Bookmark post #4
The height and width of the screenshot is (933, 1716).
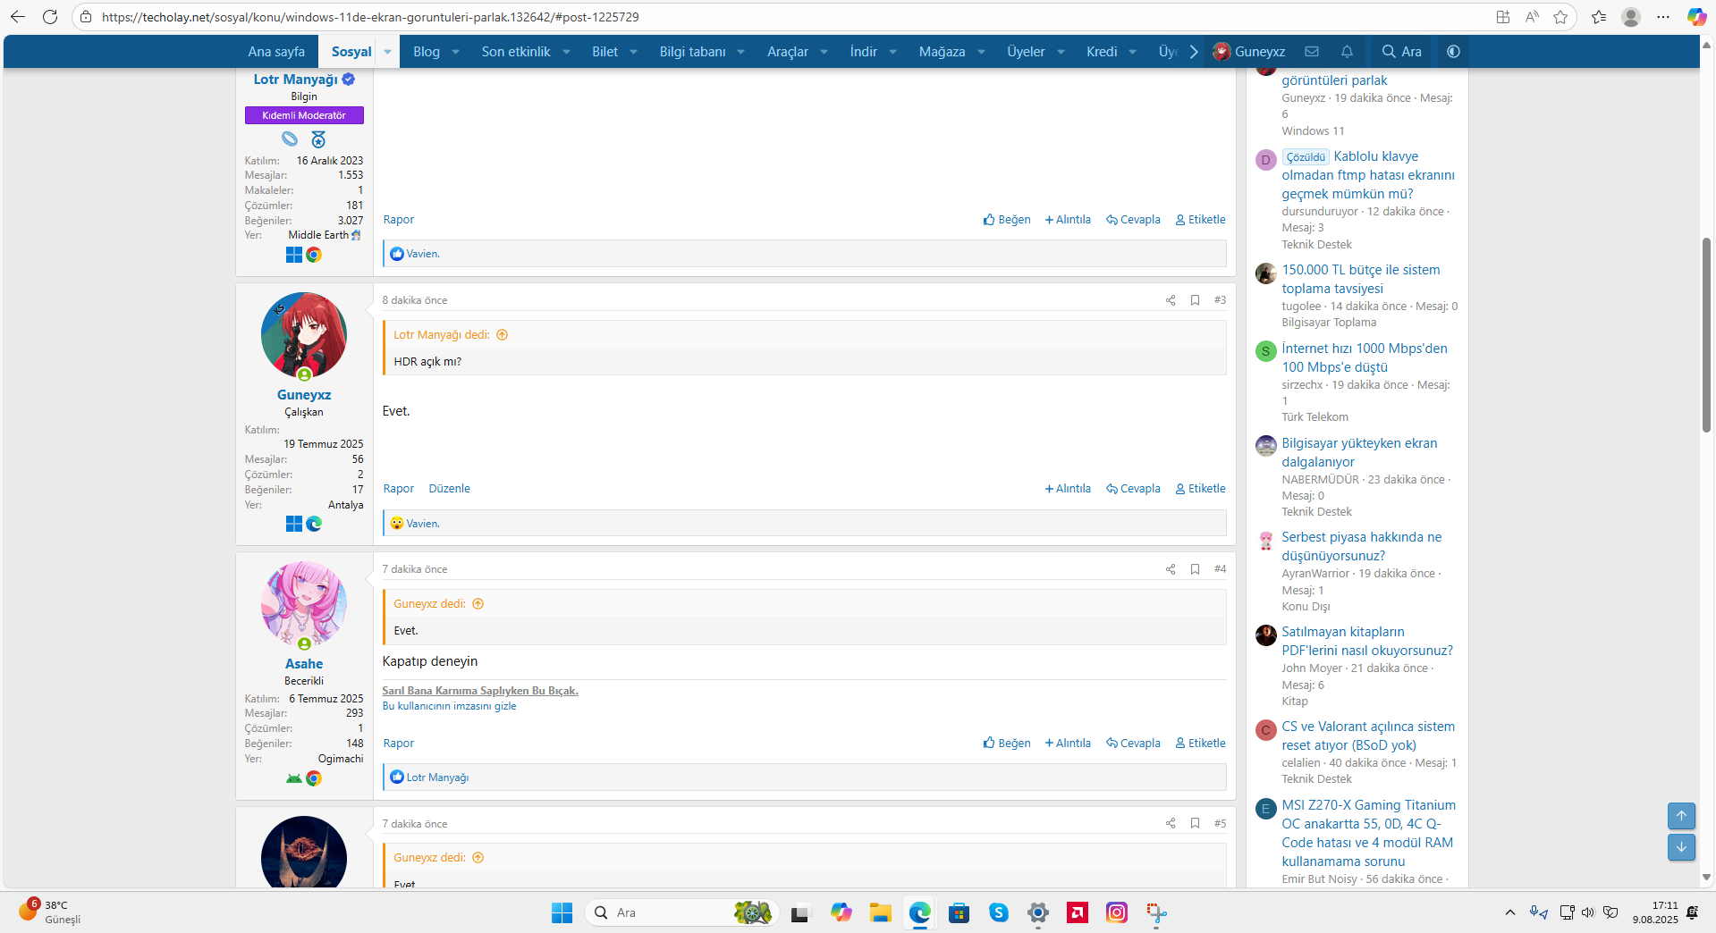[1195, 569]
